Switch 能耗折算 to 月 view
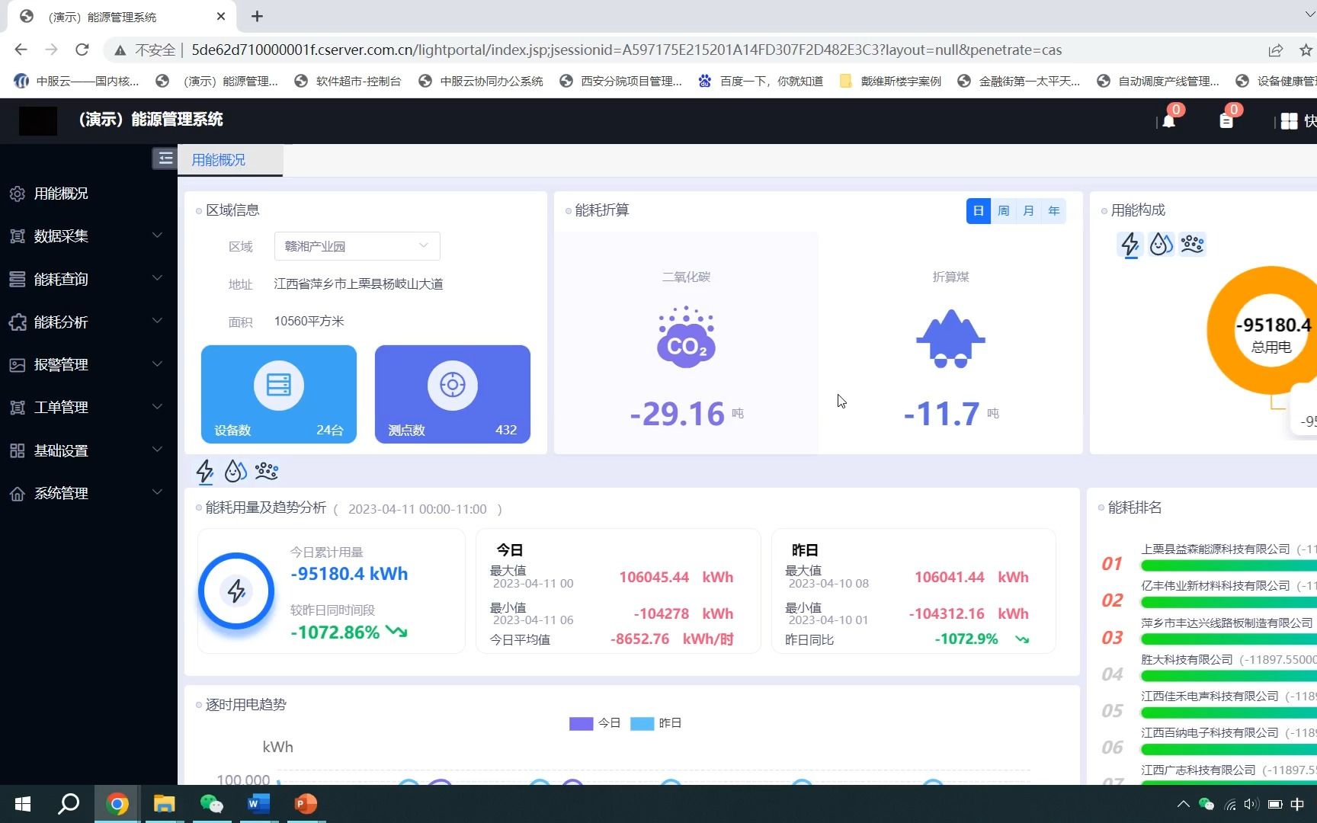Viewport: 1317px width, 823px height. [x=1029, y=211]
